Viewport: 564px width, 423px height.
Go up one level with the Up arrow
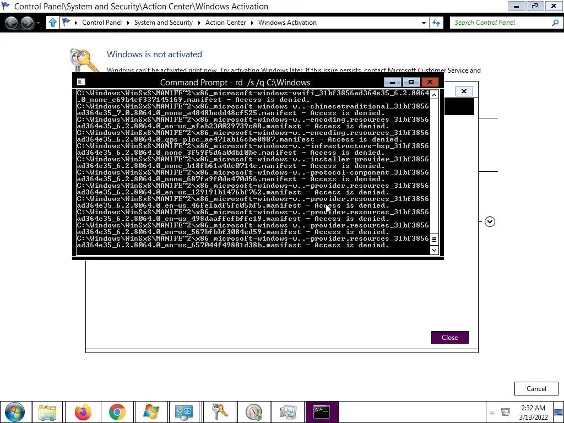tap(53, 23)
